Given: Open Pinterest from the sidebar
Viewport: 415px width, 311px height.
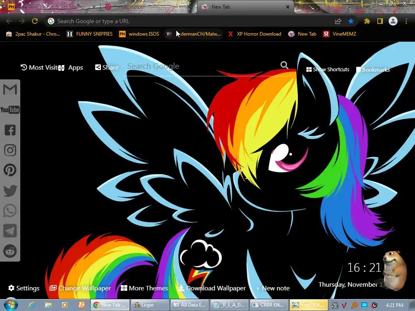Looking at the screenshot, I should pos(10,170).
